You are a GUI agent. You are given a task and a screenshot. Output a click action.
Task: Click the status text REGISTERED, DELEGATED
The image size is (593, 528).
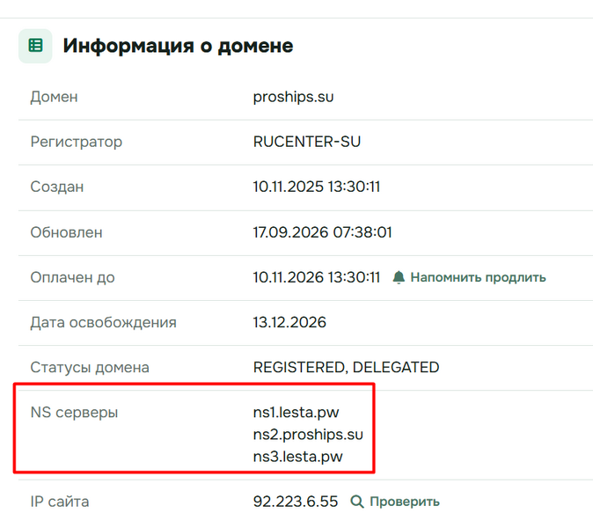(346, 367)
